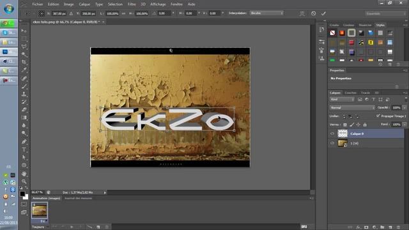Select the Type tool
The height and width of the screenshot is (230, 409).
(x=24, y=149)
